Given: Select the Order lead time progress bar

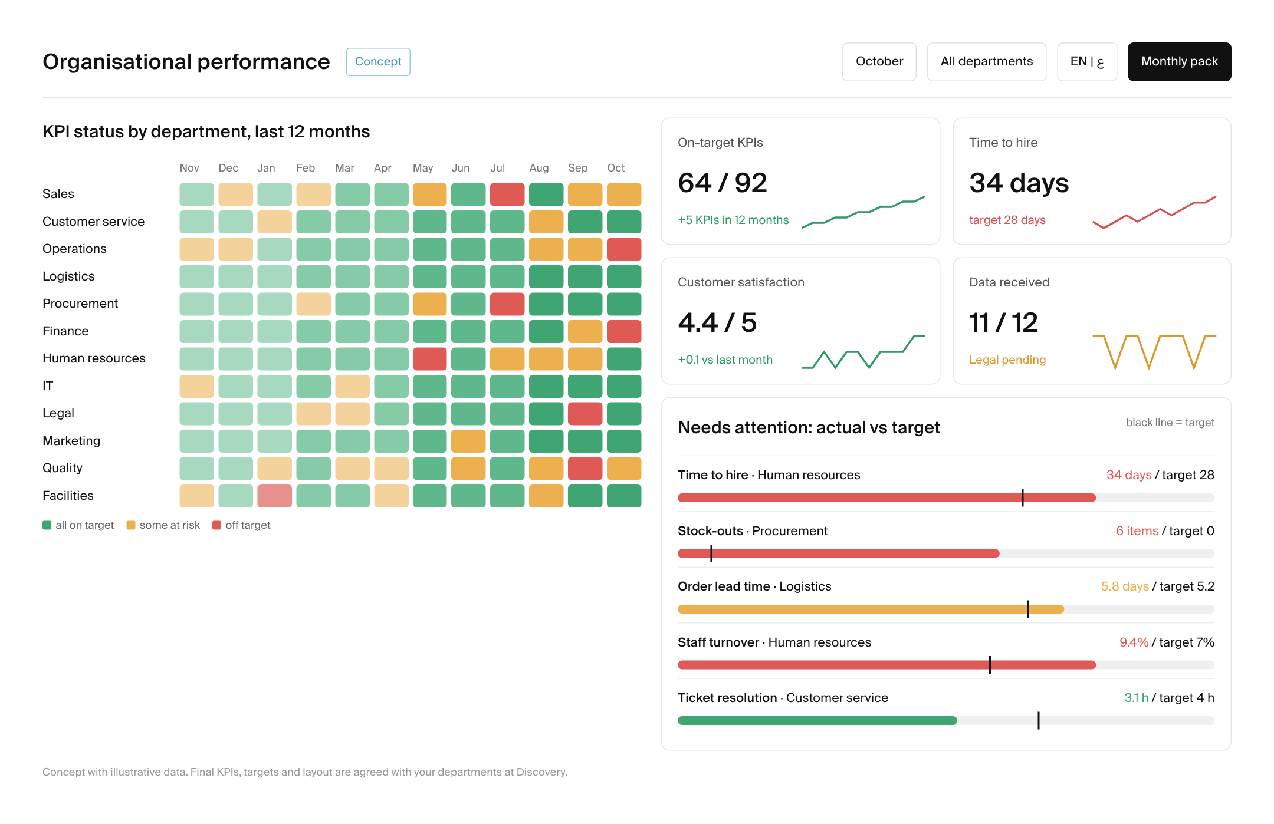Looking at the screenshot, I should coord(946,609).
